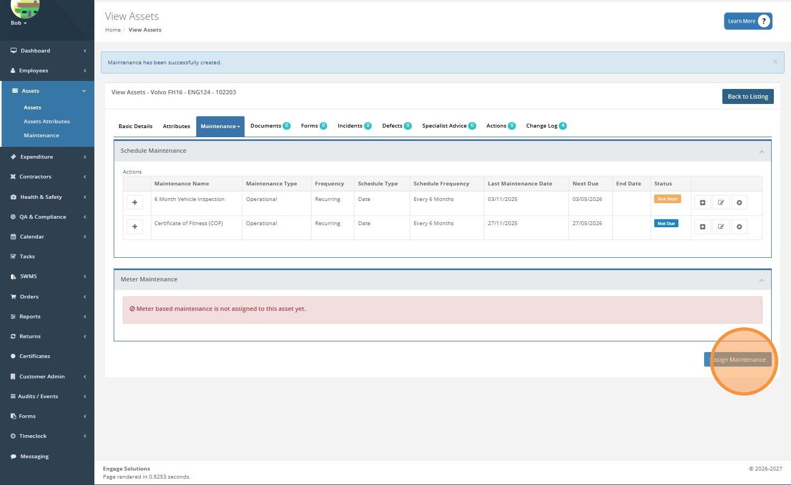
Task: Open the Actions tab
Action: pyautogui.click(x=501, y=126)
